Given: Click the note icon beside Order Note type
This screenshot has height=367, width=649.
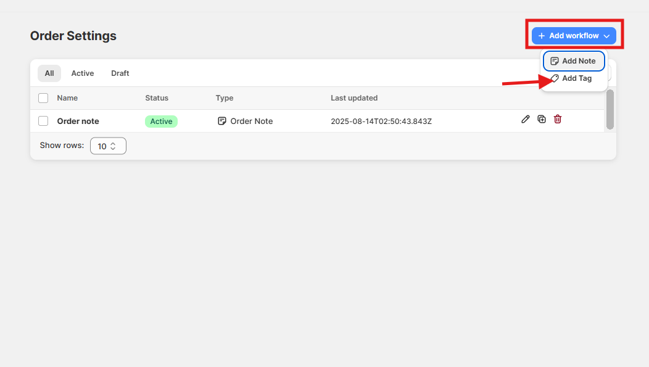Looking at the screenshot, I should (x=222, y=121).
